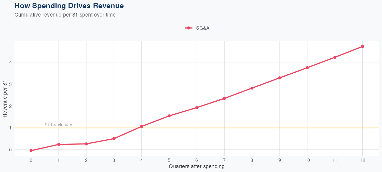Click the data point at quarter 3
382x172 pixels.
114,139
